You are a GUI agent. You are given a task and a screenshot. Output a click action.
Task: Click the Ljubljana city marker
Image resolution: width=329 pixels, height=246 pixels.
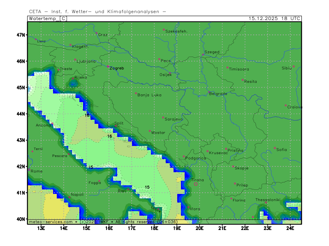(x=75, y=60)
